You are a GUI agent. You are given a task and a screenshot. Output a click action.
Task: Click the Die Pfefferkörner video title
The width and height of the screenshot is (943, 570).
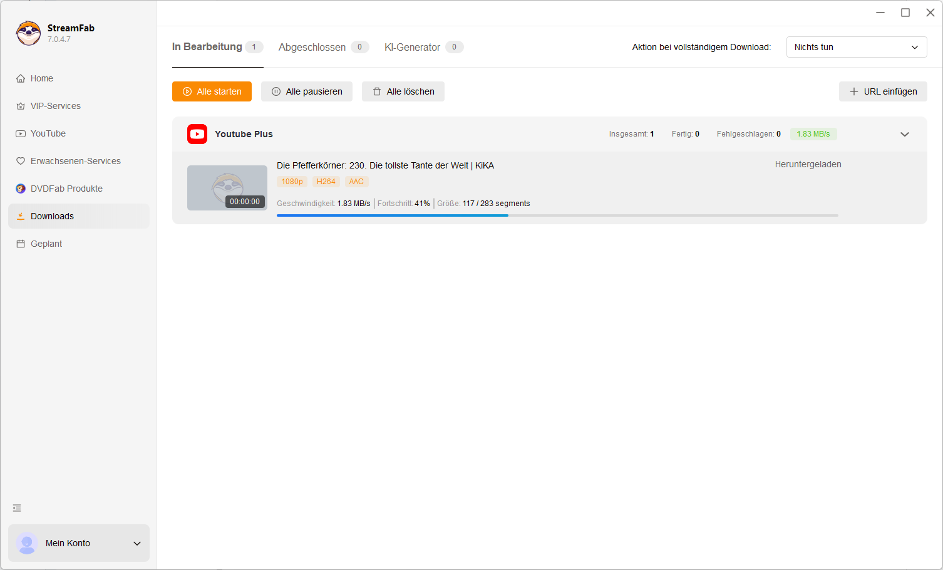[386, 165]
